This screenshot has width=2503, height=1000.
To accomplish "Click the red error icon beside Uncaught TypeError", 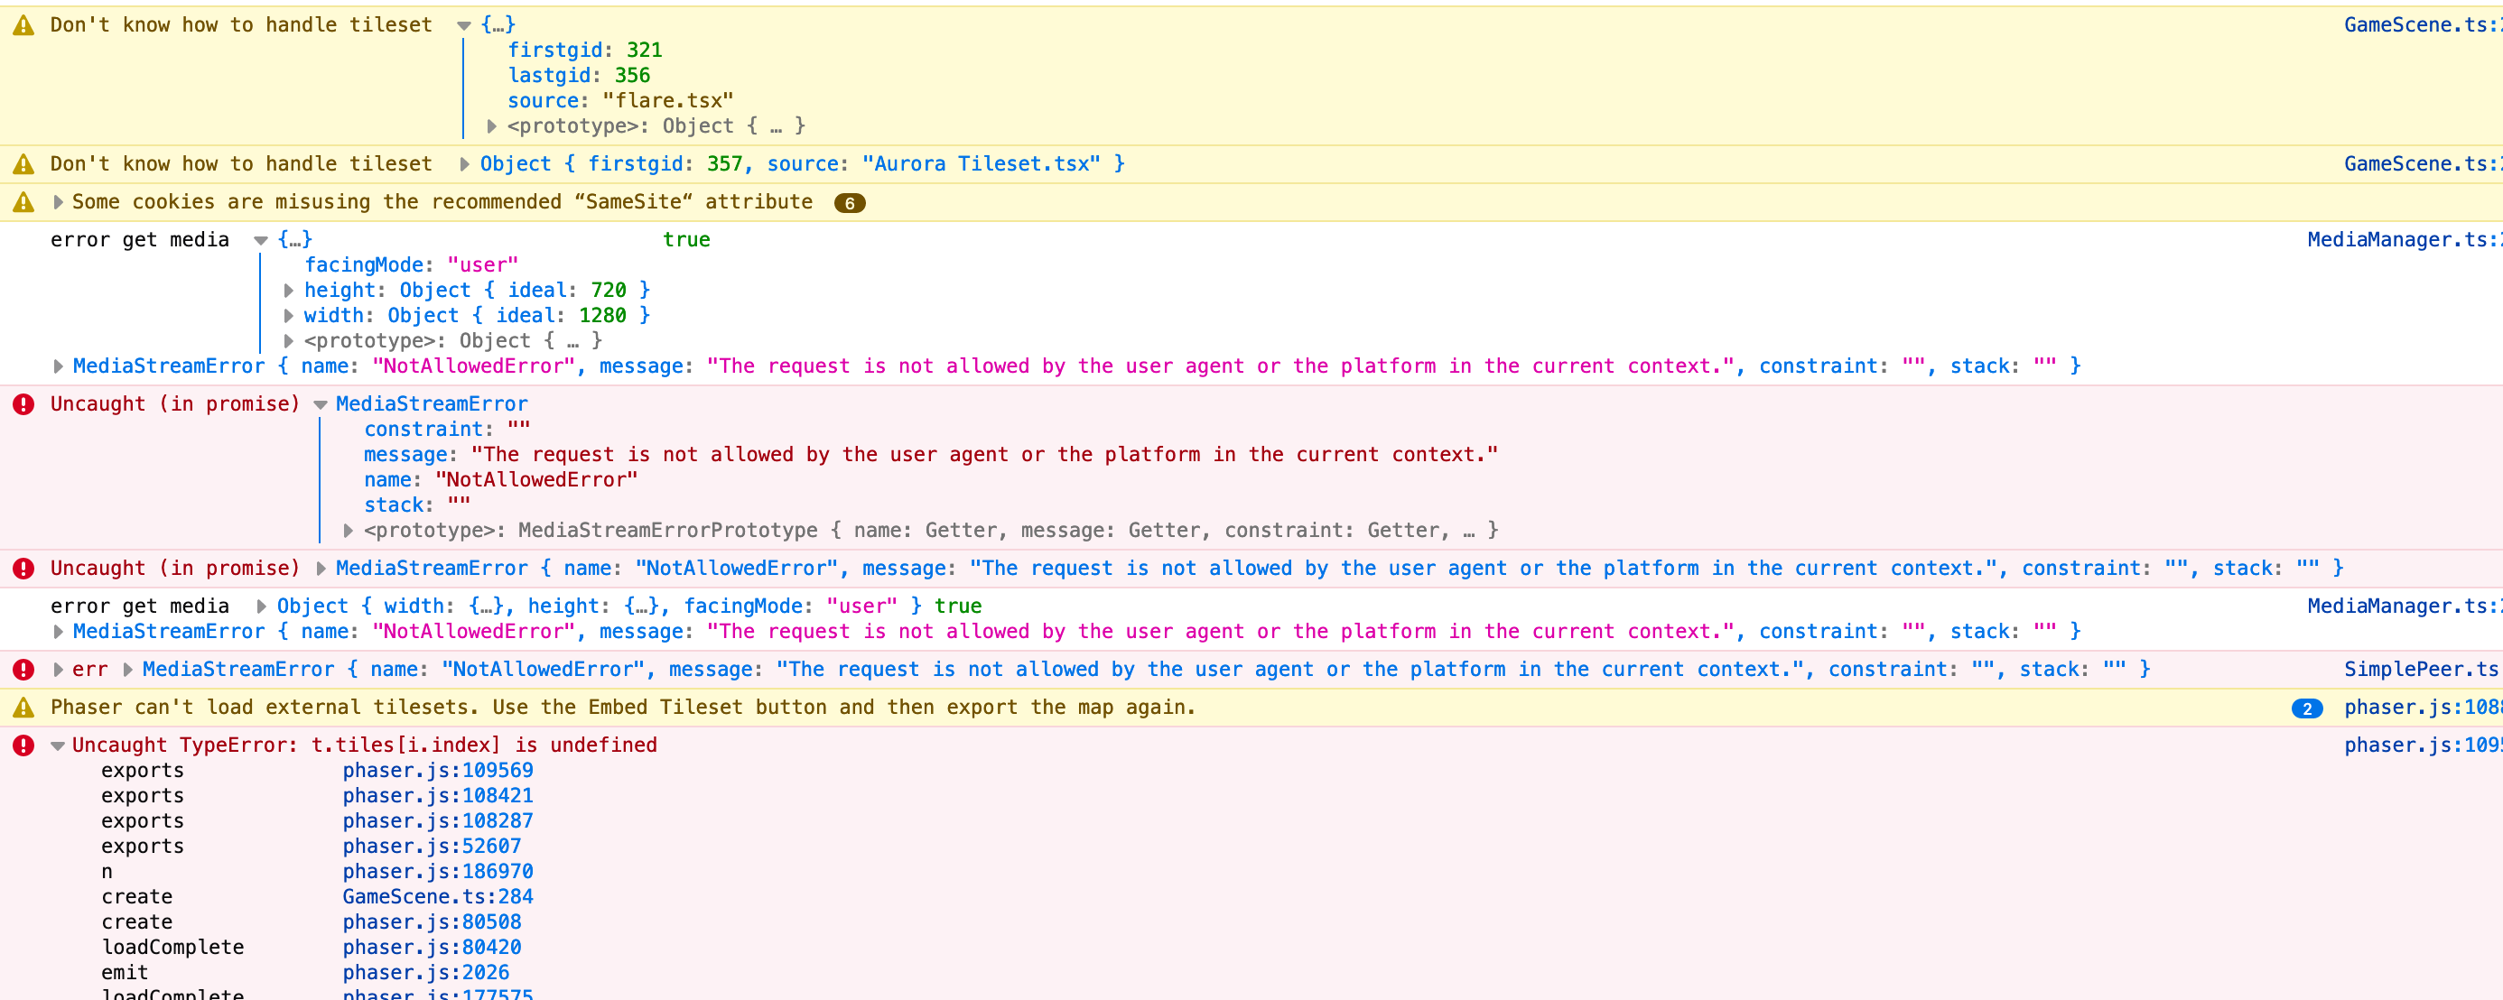I will [23, 745].
